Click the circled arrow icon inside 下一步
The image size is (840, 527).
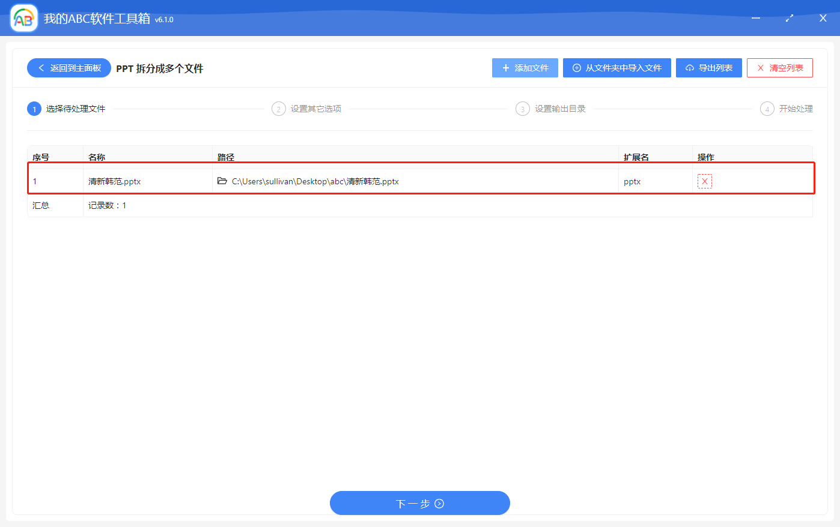[440, 503]
